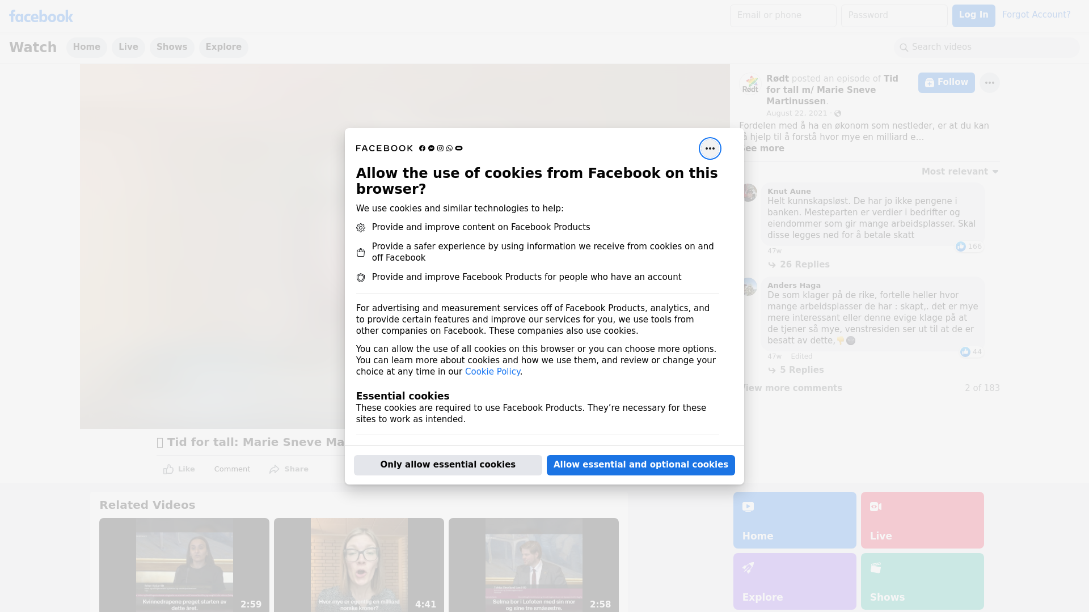The height and width of the screenshot is (612, 1089).
Task: Open the Shows shortcut tile
Action: tap(922, 581)
